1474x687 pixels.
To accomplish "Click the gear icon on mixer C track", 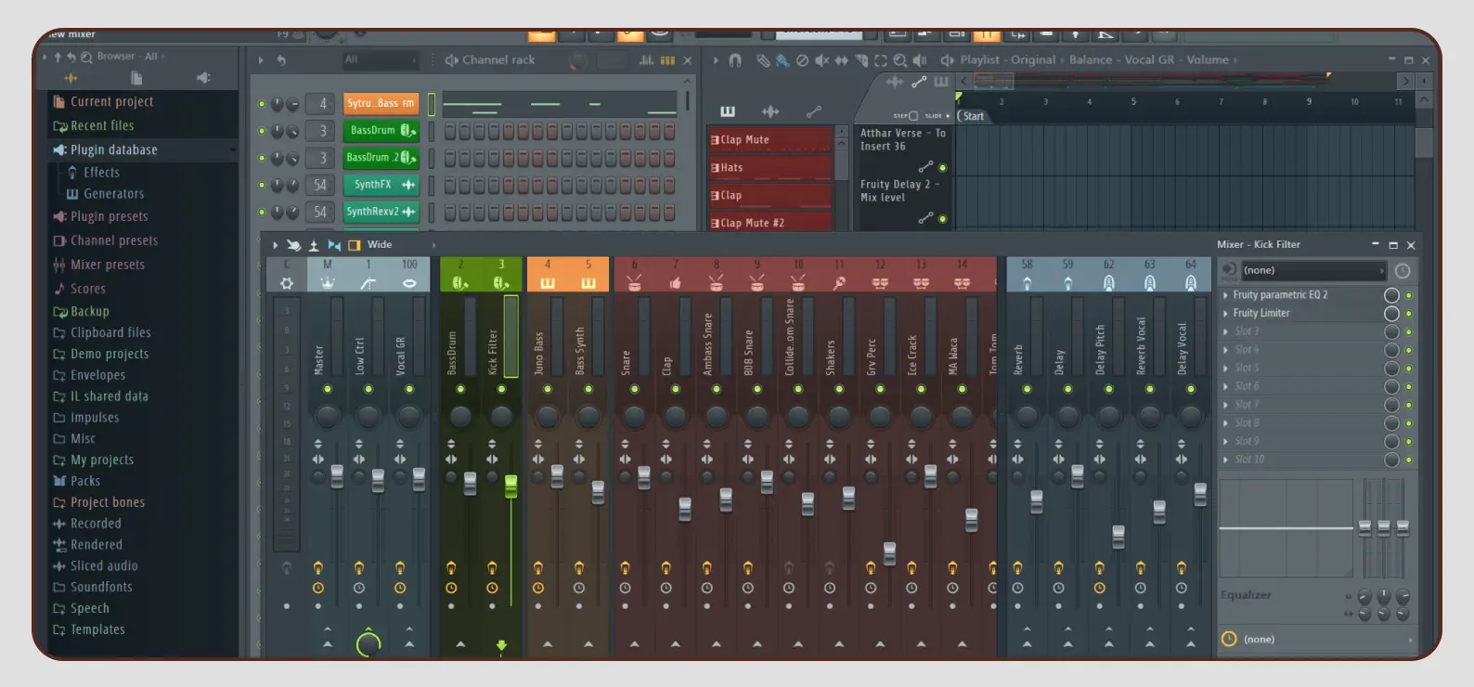I will (x=287, y=283).
